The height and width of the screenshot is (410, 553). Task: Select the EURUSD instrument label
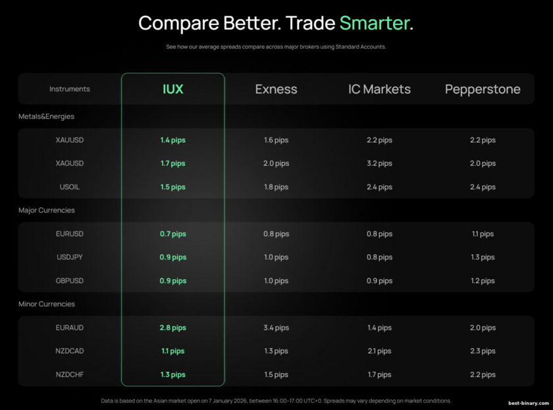coord(70,234)
